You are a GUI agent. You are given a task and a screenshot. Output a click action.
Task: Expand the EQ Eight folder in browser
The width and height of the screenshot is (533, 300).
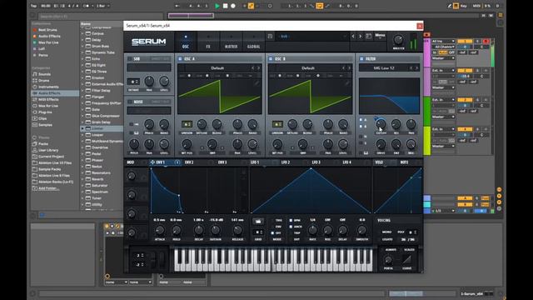pos(82,65)
